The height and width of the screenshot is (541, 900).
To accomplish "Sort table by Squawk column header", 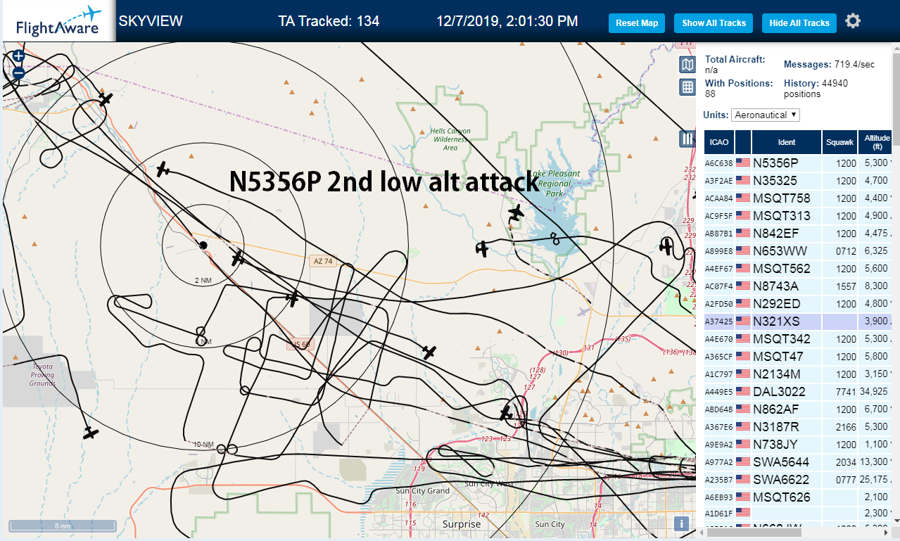I will point(840,142).
